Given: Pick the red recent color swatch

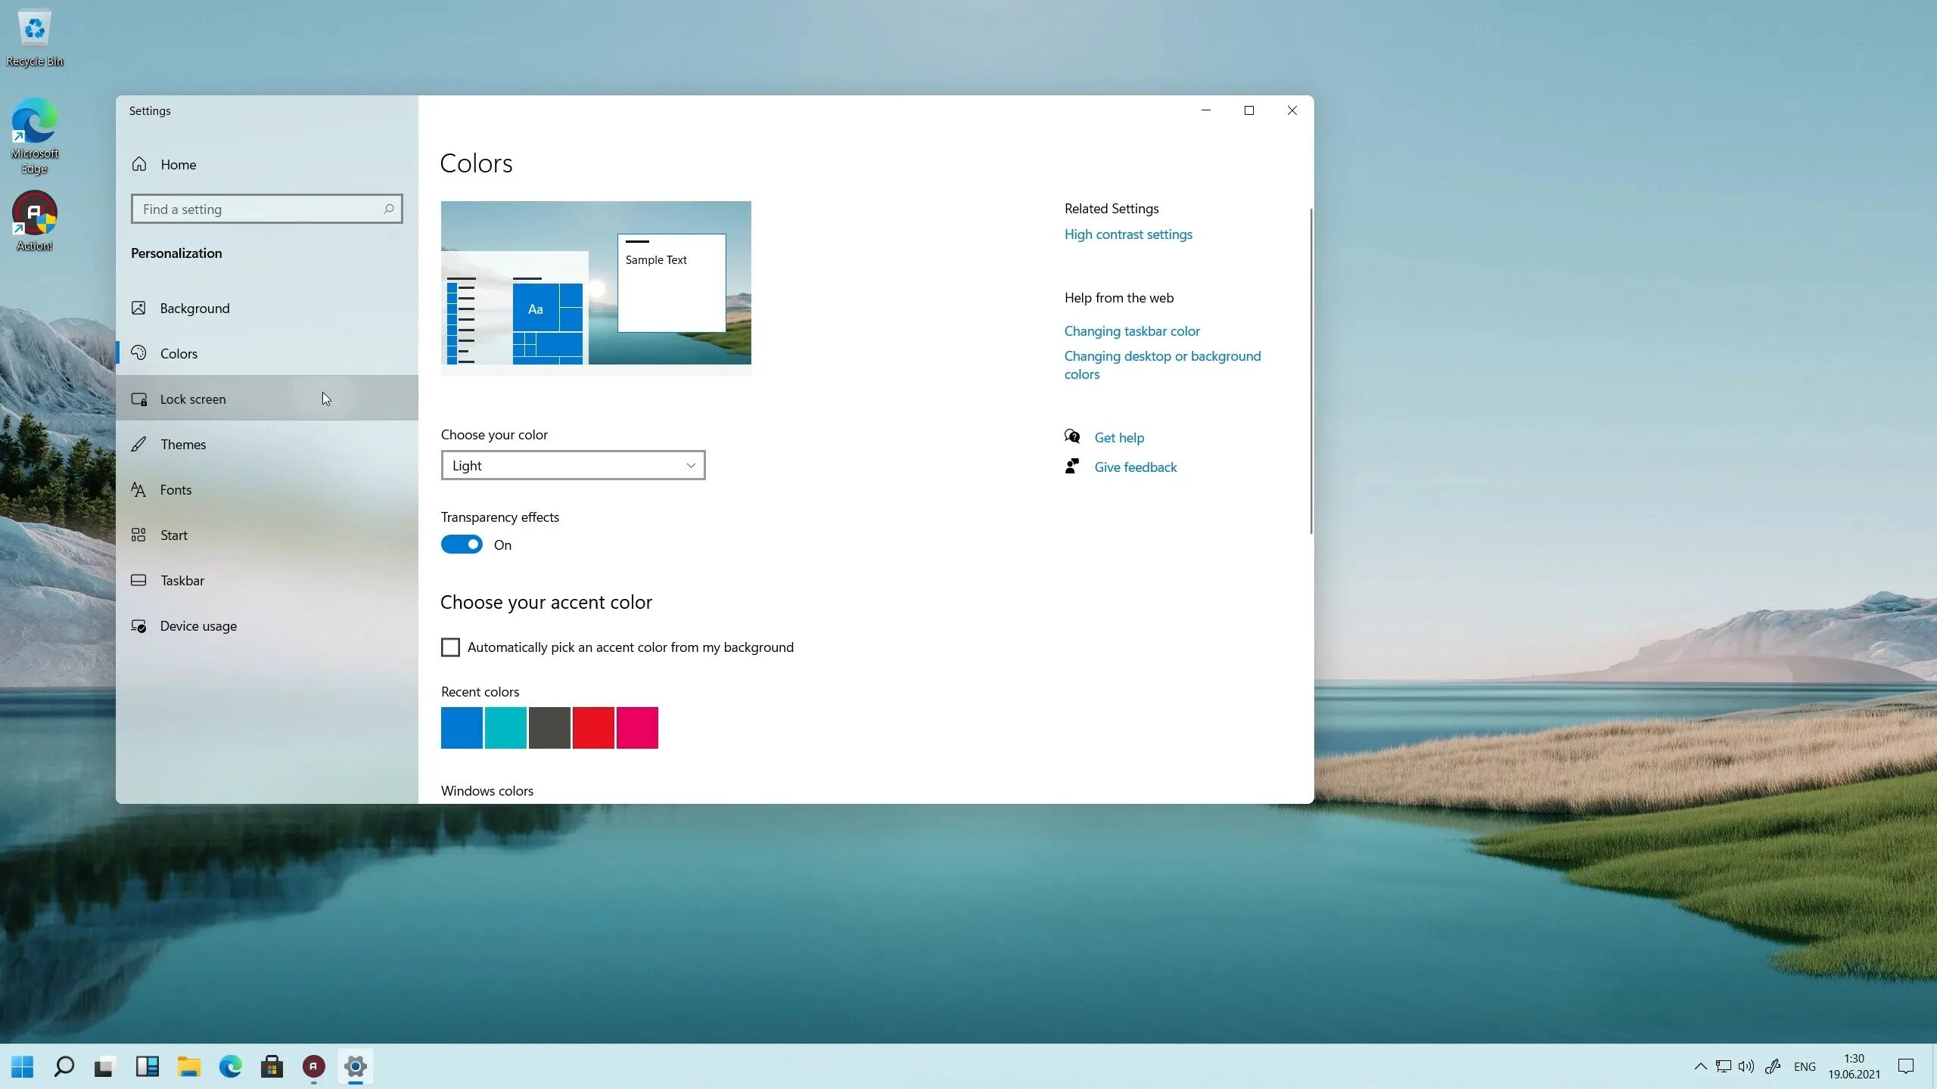Looking at the screenshot, I should pyautogui.click(x=593, y=728).
